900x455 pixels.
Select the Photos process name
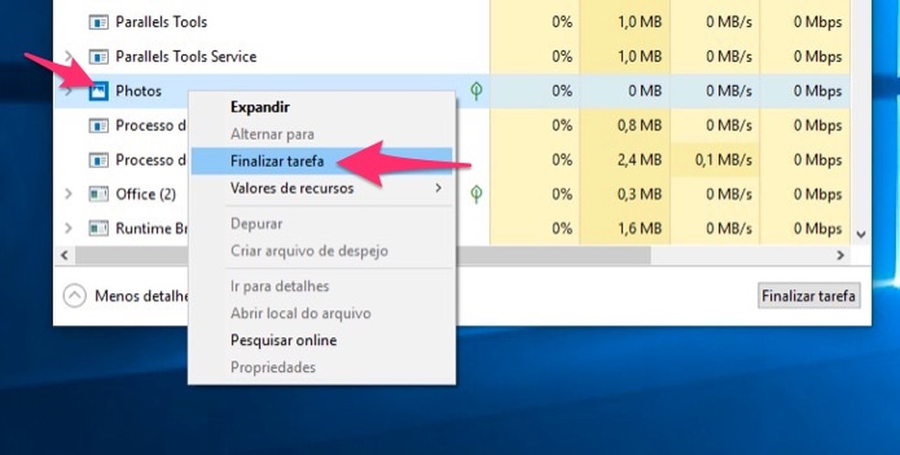[x=138, y=91]
